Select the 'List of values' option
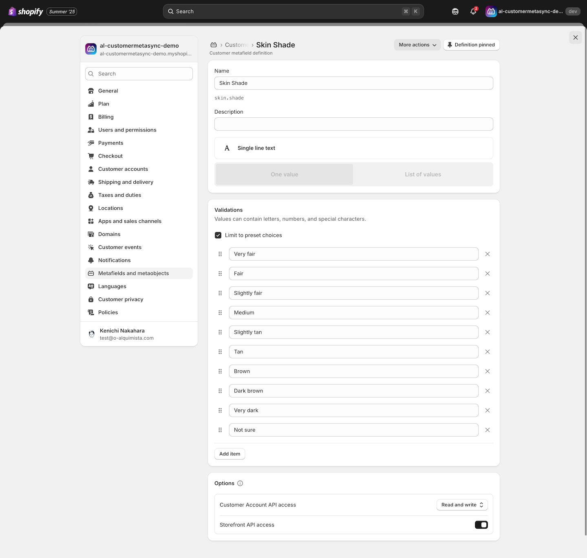This screenshot has width=587, height=558. 423,174
